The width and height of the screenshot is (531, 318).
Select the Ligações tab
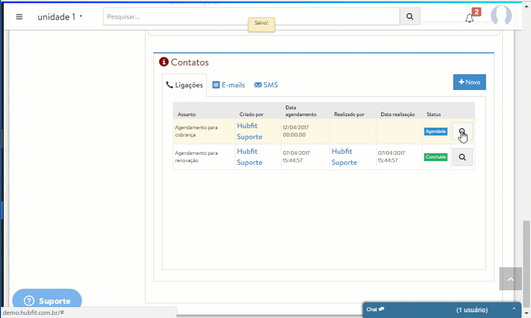click(x=184, y=85)
